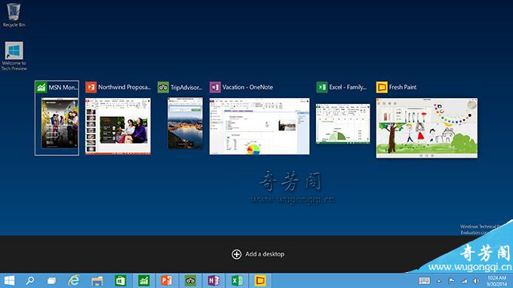Image resolution: width=513 pixels, height=288 pixels.
Task: Open the volume speaker icon in tray
Action: (x=476, y=280)
